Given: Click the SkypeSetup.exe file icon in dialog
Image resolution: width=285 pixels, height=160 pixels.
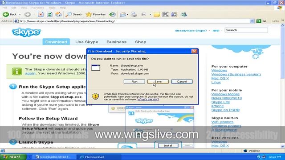Looking at the screenshot, I should pyautogui.click(x=96, y=68).
